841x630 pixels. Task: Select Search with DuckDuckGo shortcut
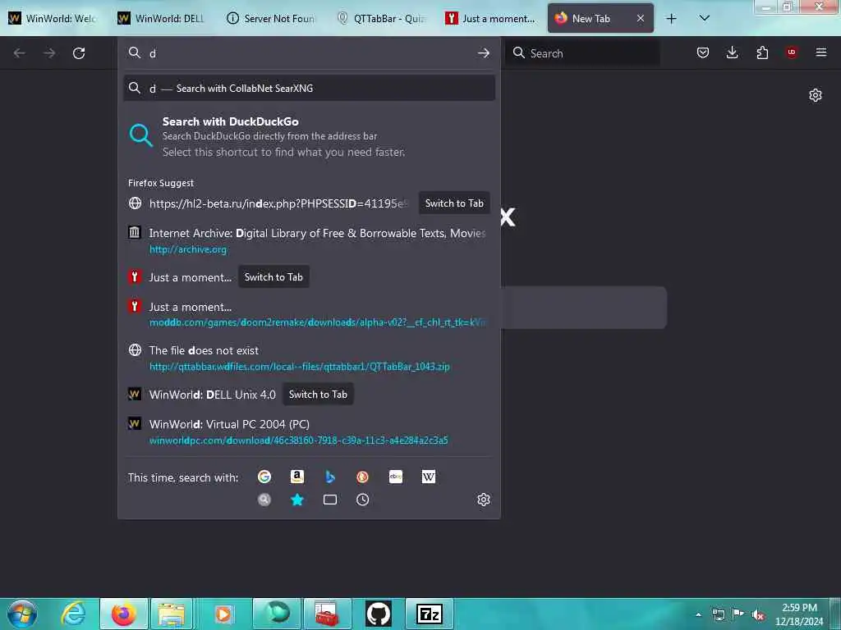(309, 137)
